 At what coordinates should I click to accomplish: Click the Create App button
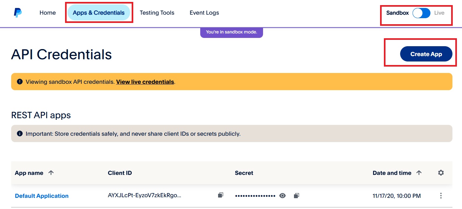[x=426, y=54]
